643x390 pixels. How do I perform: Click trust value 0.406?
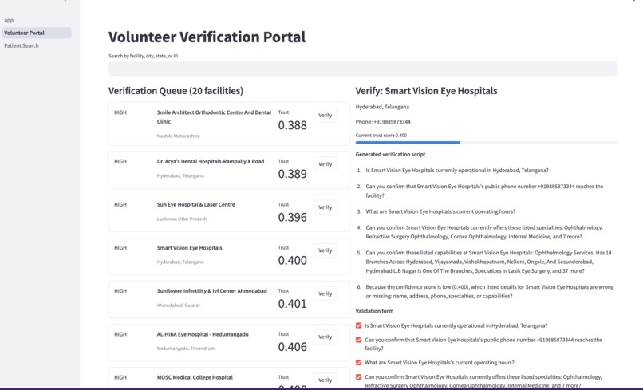coord(293,347)
